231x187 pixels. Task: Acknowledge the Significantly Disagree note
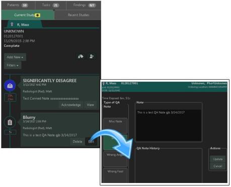(x=71, y=105)
